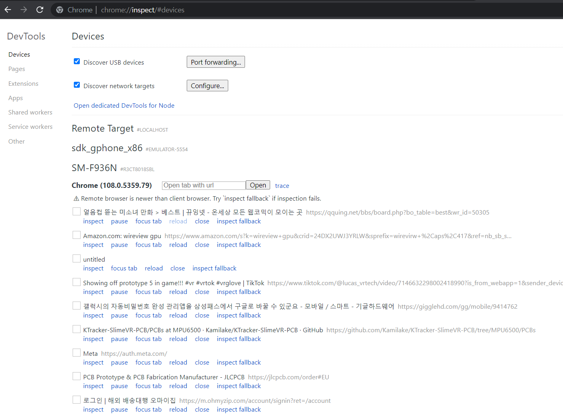The image size is (563, 414).
Task: Inspect fallback for Meta tab
Action: point(239,363)
